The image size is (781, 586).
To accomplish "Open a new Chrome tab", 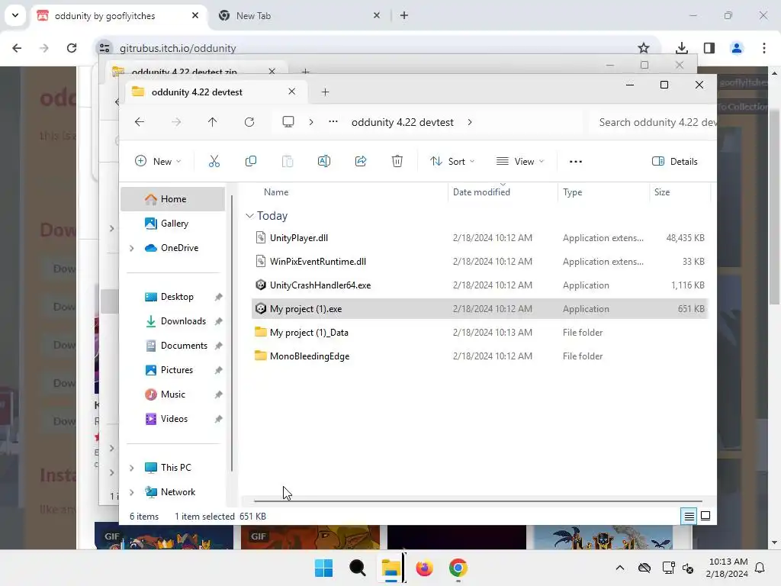I will pyautogui.click(x=404, y=15).
